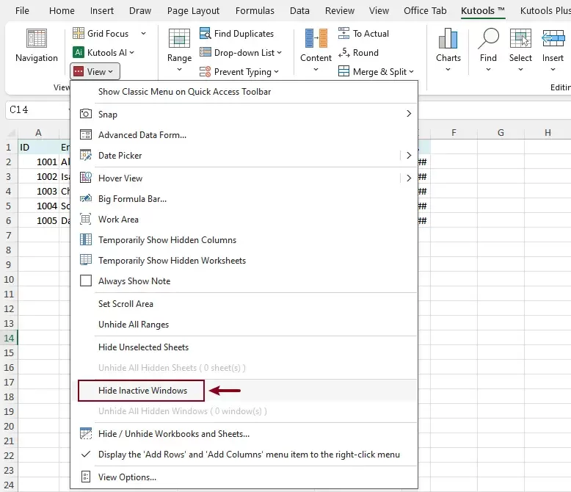Expand the Grid Focus dropdown arrow

[x=143, y=34]
